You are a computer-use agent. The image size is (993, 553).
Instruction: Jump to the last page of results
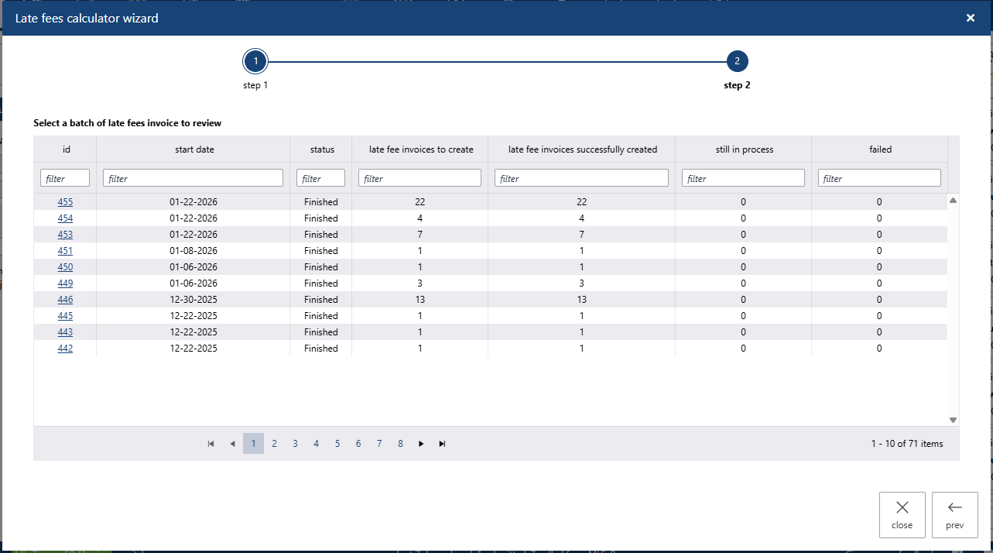click(x=442, y=444)
